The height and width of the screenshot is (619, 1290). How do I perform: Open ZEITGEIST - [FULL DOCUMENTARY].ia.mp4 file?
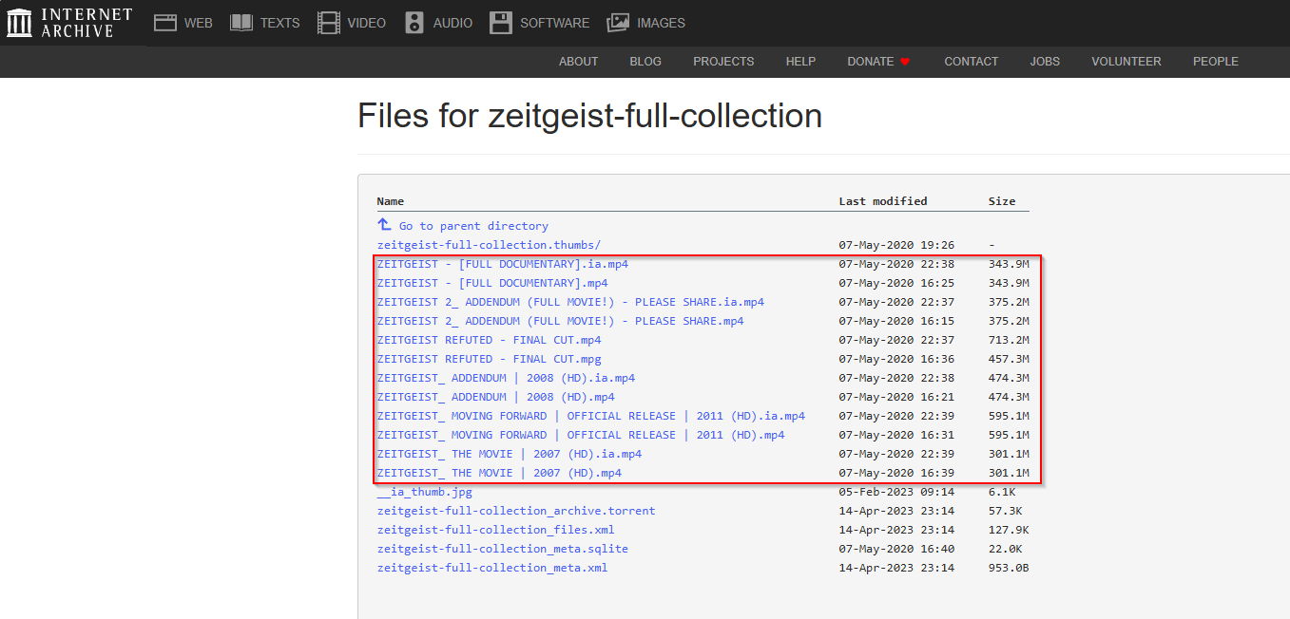pos(502,264)
